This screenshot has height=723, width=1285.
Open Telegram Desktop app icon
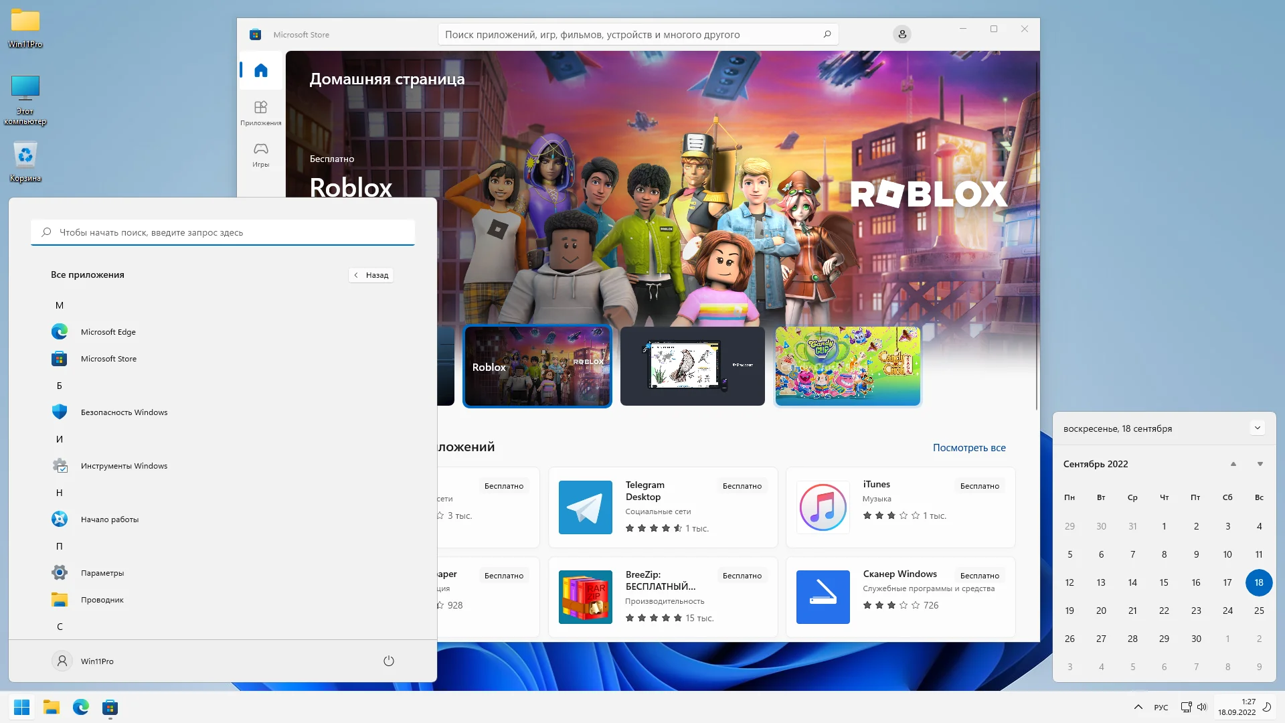pyautogui.click(x=585, y=507)
